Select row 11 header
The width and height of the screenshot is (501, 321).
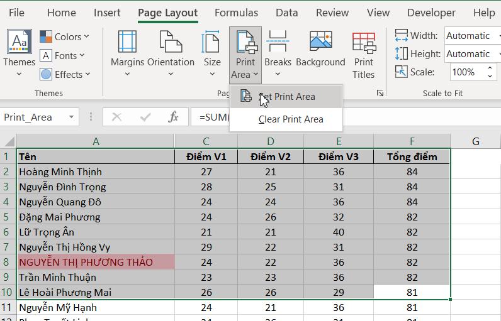(x=8, y=307)
